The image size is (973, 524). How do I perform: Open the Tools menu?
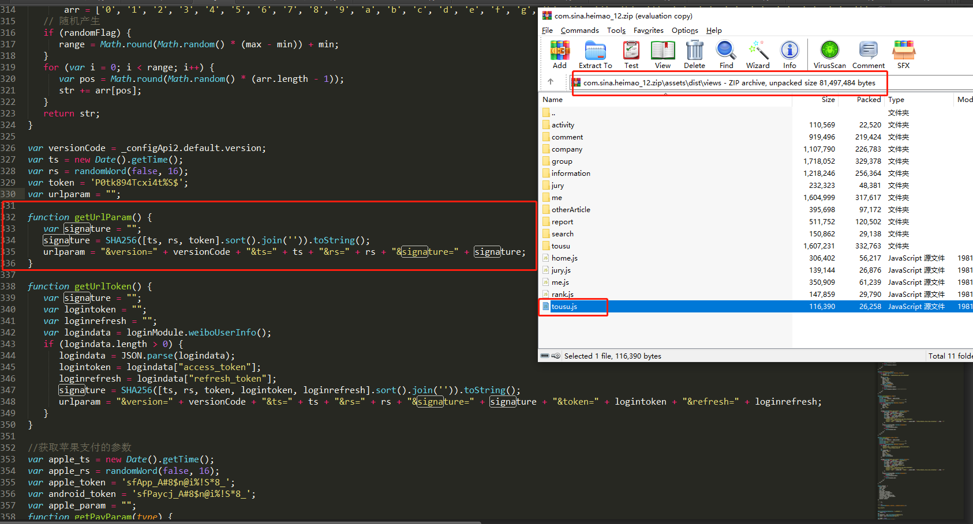pos(616,31)
